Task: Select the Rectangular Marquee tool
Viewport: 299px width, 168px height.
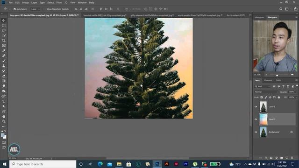Action: (4, 25)
